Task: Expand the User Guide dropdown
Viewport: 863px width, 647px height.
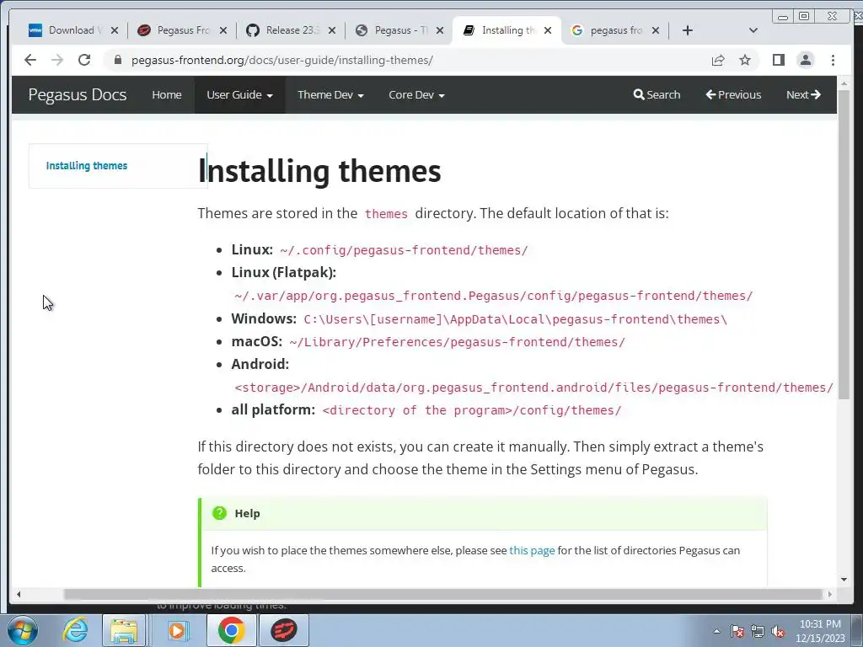Action: tap(239, 94)
